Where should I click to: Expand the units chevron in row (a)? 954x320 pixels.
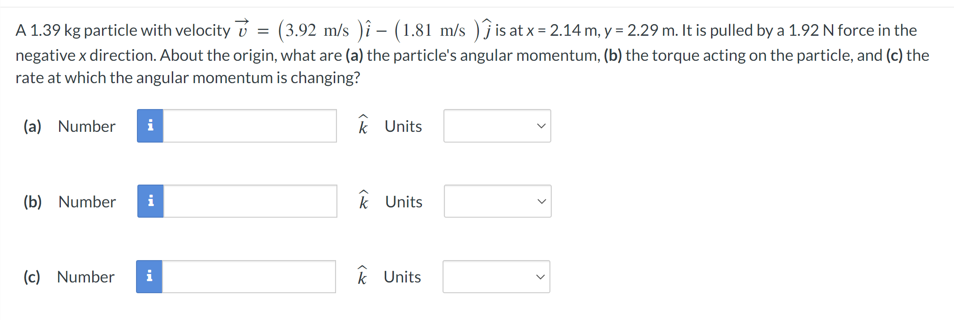(541, 126)
